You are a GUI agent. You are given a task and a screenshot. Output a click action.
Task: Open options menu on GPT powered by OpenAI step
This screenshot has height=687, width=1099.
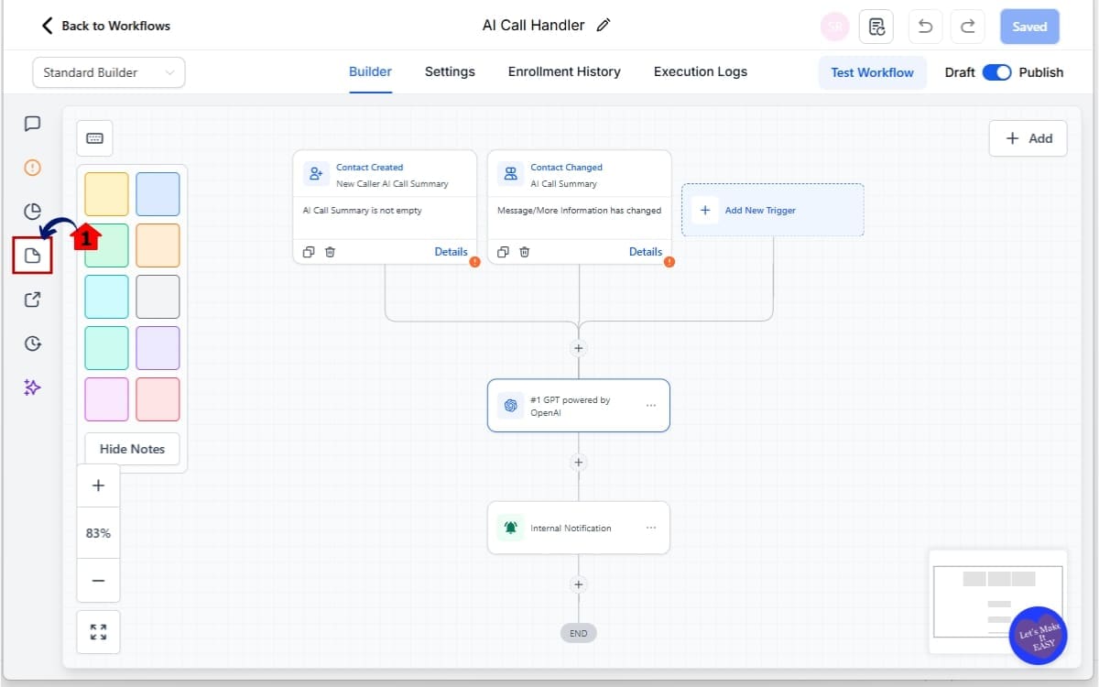pyautogui.click(x=651, y=405)
